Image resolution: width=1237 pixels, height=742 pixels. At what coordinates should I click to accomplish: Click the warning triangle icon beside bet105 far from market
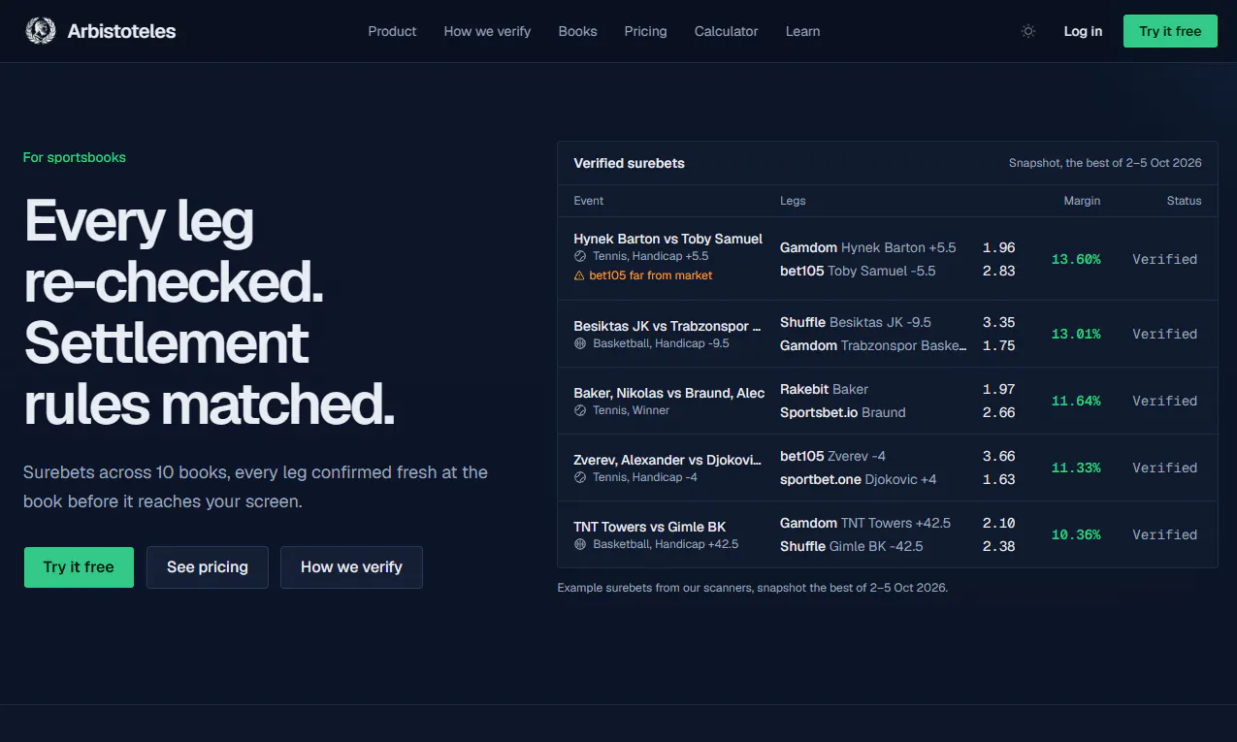[x=579, y=275]
